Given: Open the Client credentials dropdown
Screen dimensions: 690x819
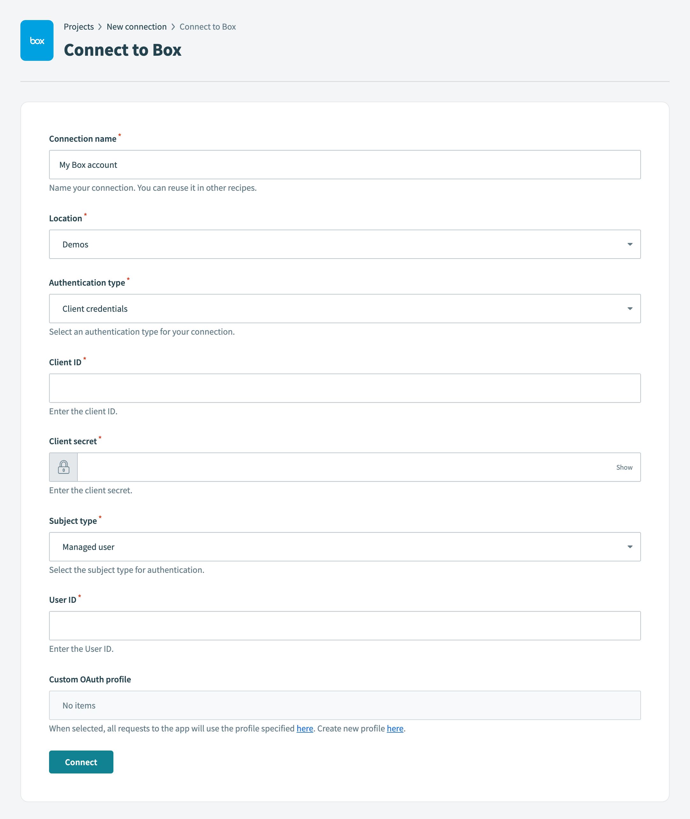Looking at the screenshot, I should pos(344,309).
